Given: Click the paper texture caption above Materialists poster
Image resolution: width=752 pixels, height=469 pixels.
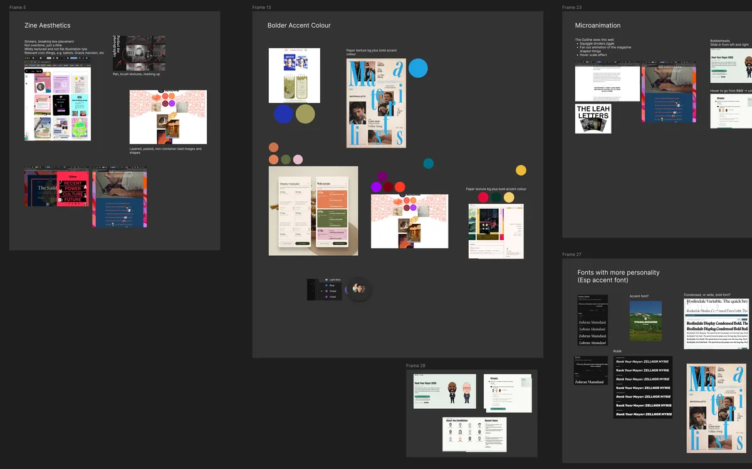Looking at the screenshot, I should click(372, 52).
